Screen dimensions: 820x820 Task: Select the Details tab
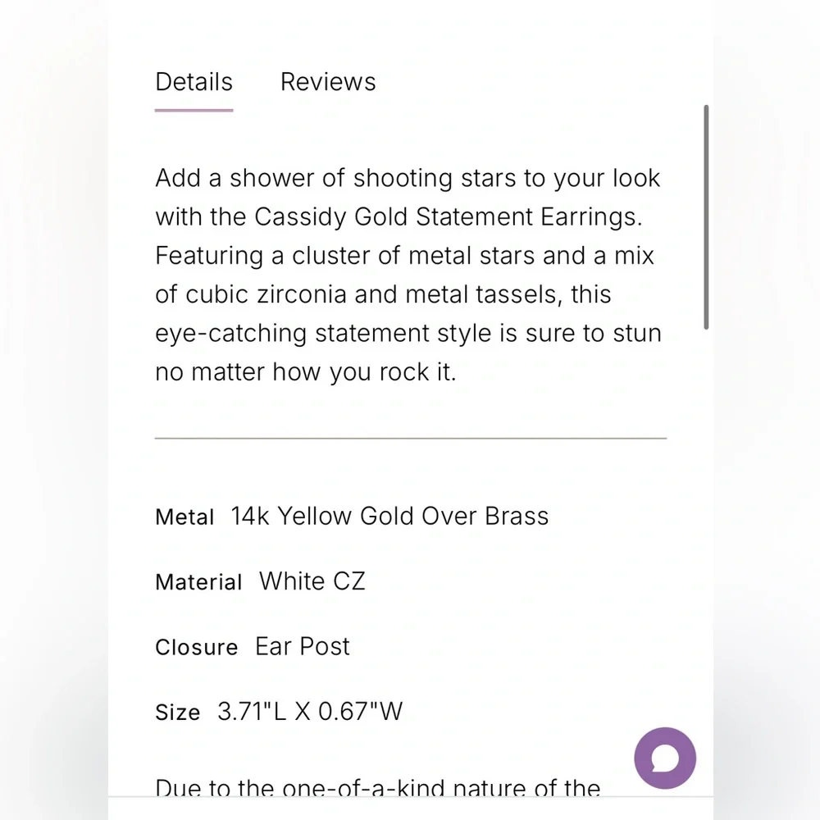click(x=194, y=82)
